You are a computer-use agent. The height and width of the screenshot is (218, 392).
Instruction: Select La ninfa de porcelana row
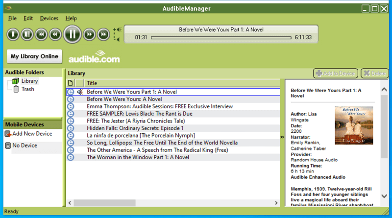click(173, 135)
